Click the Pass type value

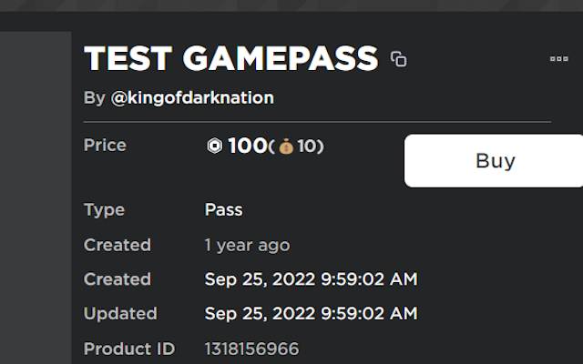(x=223, y=209)
